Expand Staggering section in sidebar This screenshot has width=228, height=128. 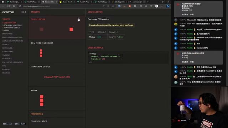click(x=7, y=52)
